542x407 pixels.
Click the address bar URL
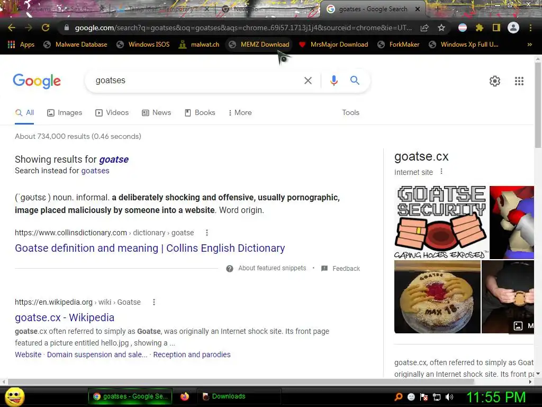tap(243, 28)
